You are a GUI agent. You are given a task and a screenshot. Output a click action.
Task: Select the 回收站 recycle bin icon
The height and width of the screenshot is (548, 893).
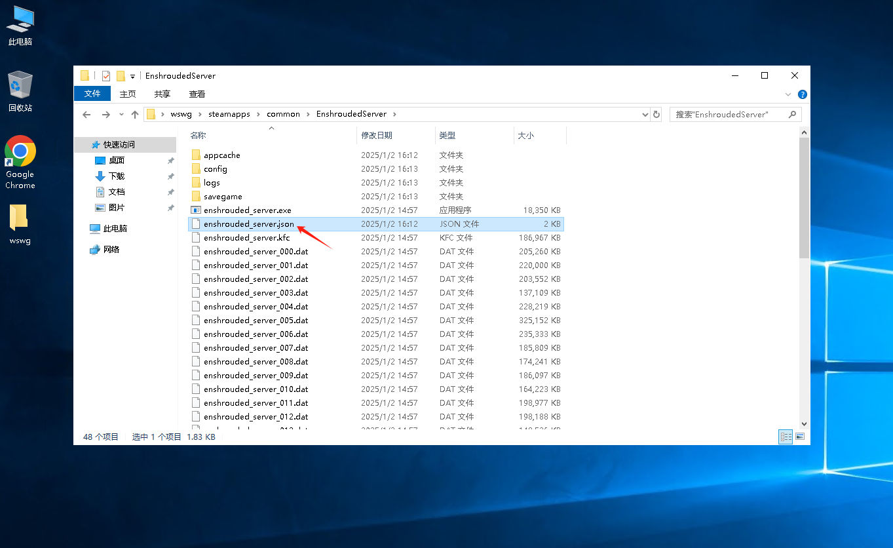tap(20, 92)
